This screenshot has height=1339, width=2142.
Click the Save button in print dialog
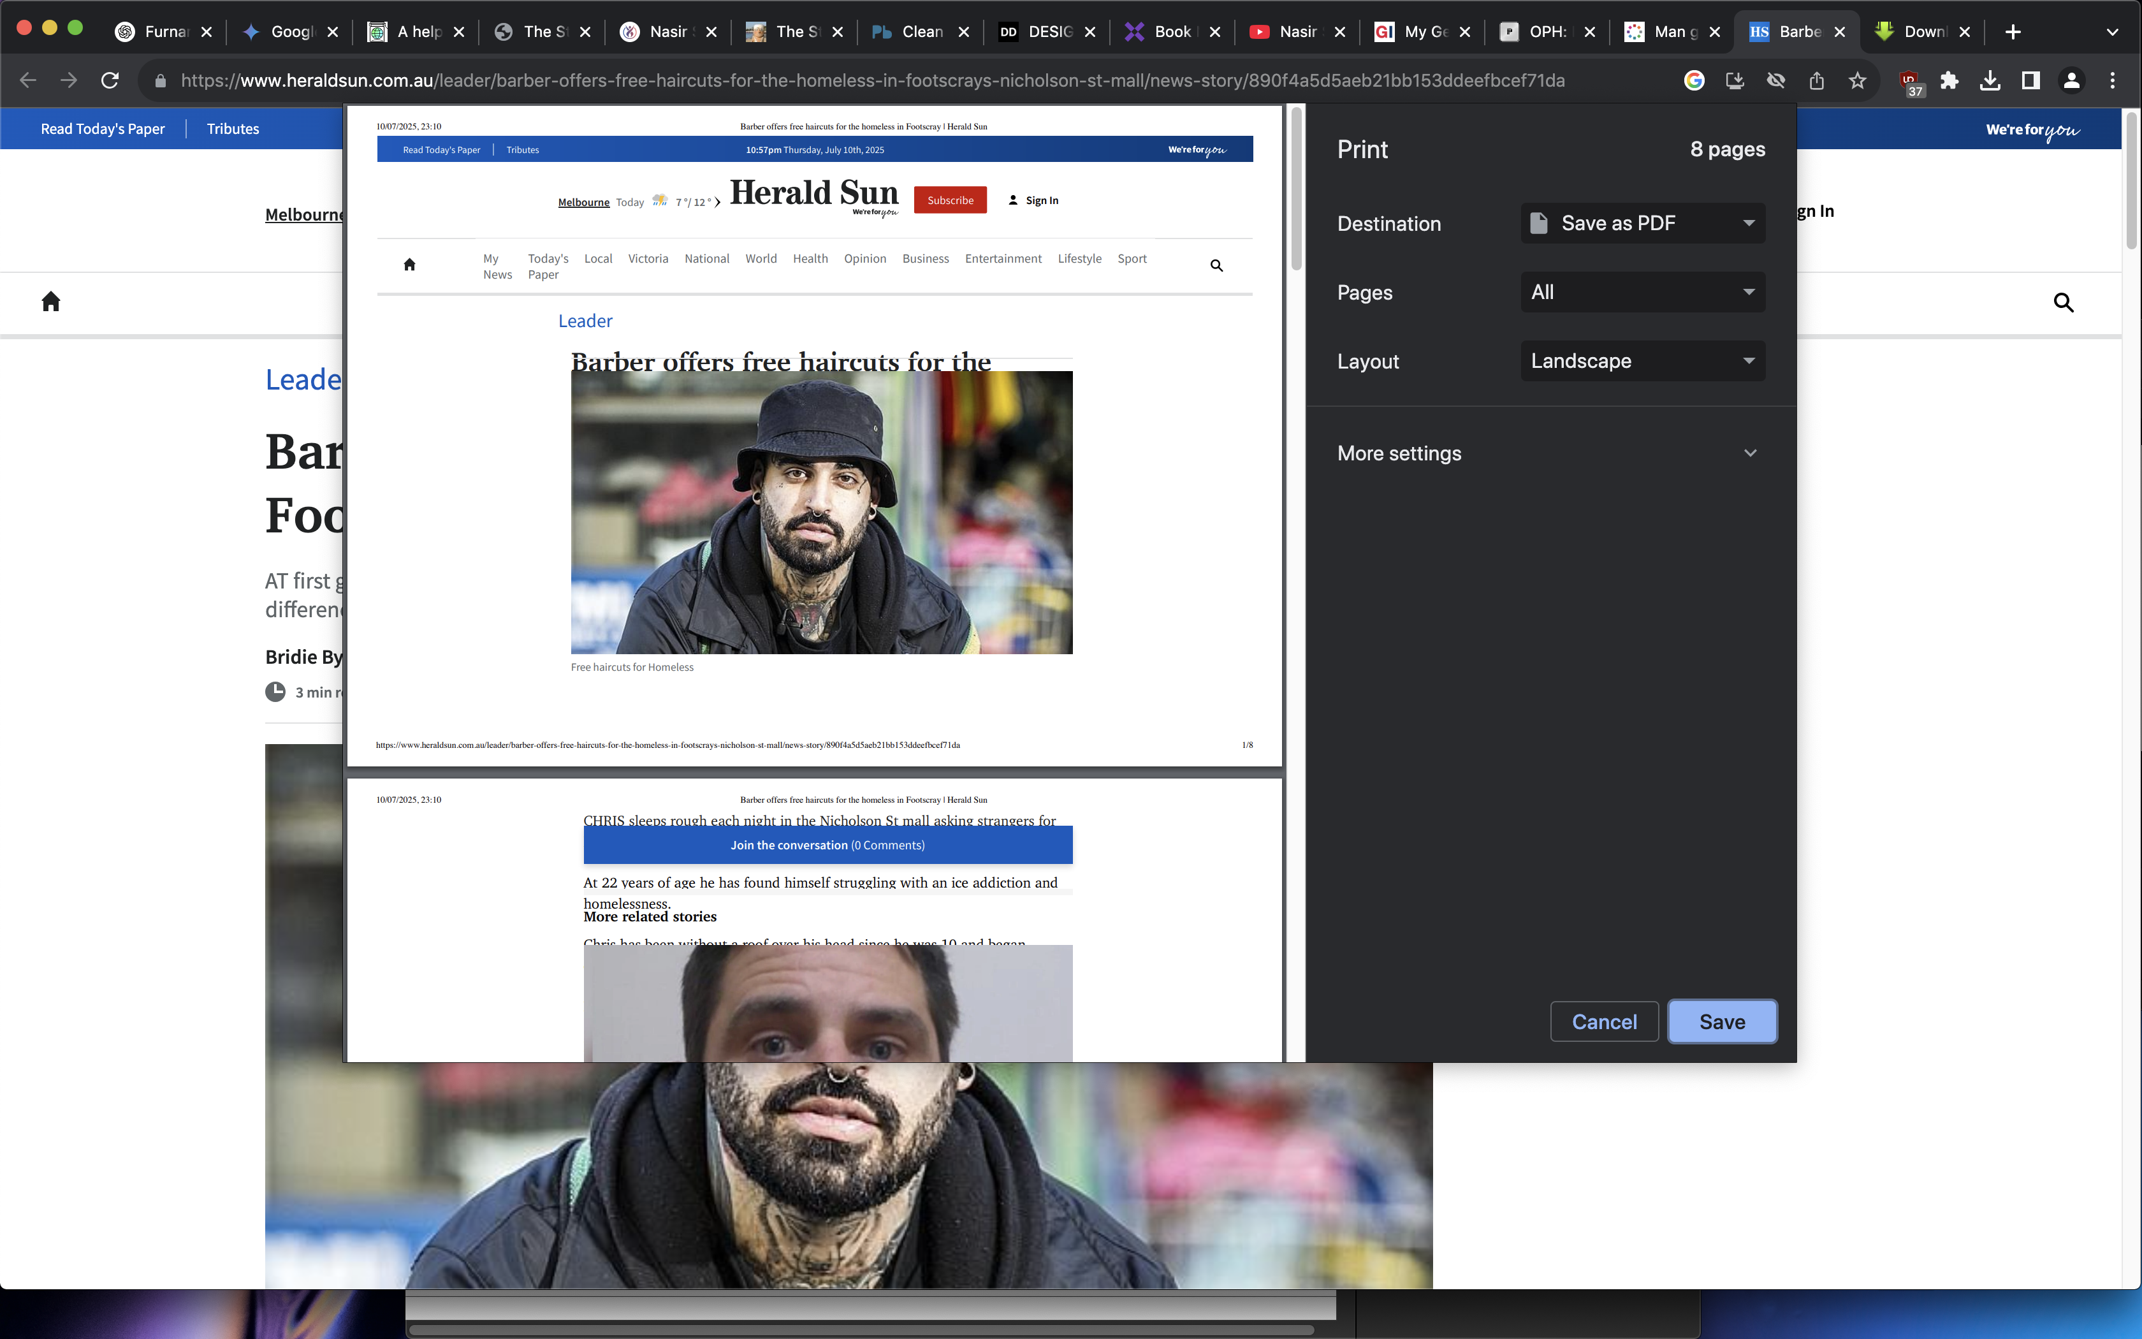tap(1723, 1022)
